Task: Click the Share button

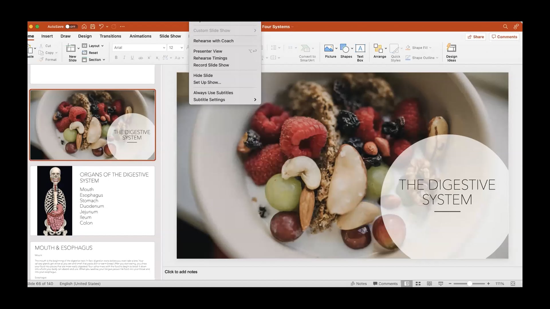Action: pos(476,37)
